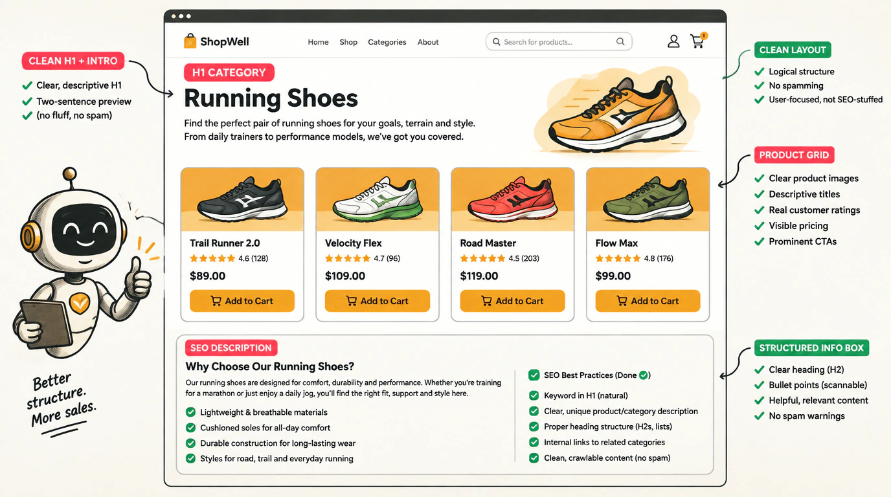Focus the Search for products field
The height and width of the screenshot is (497, 891).
(559, 41)
